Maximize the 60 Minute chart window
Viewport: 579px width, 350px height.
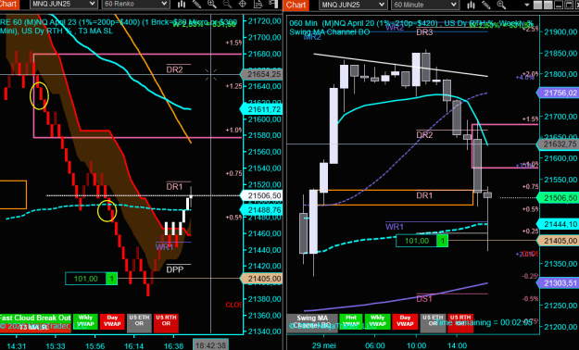point(568,6)
